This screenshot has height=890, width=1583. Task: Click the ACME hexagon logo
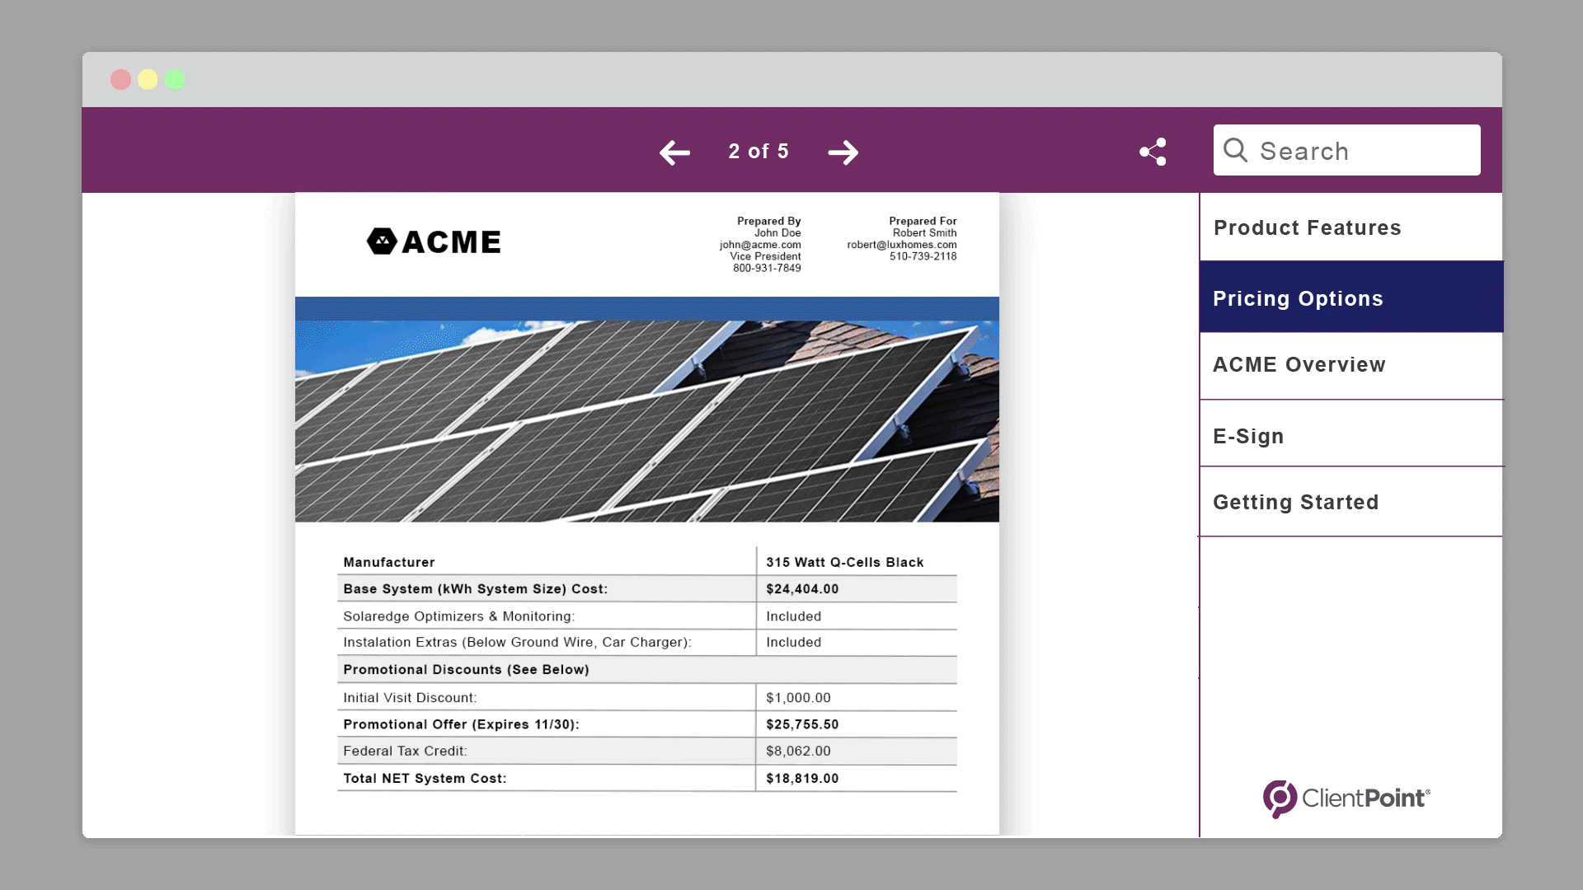coord(382,241)
